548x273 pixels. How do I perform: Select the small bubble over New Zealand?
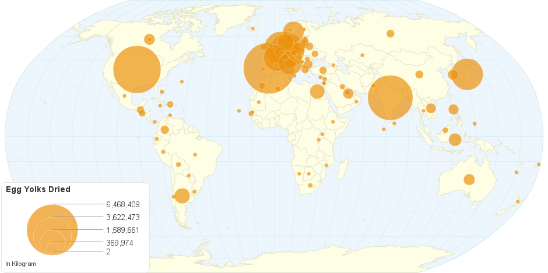coord(518,201)
